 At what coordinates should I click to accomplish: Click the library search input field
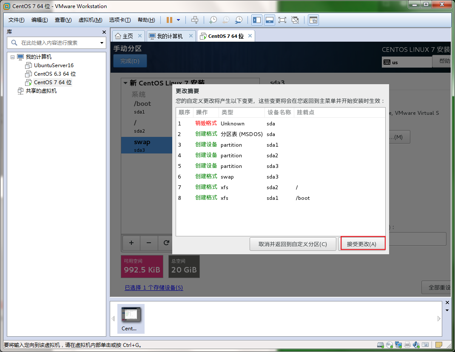point(57,43)
